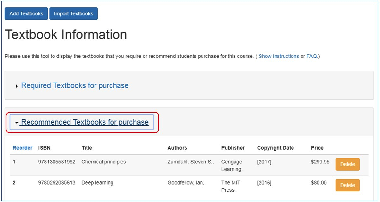Click the Reorder column link
Screen dimensions: 380x202
pos(22,148)
